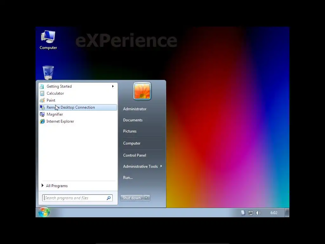The width and height of the screenshot is (325, 244).
Task: Click the user account flower picture
Action: (x=142, y=91)
